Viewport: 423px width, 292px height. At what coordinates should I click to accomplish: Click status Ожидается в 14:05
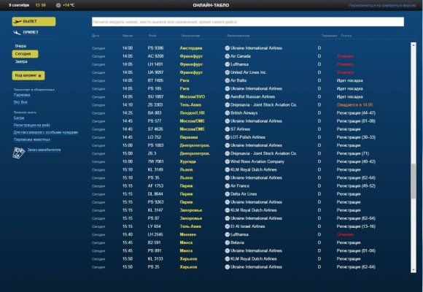click(x=354, y=105)
